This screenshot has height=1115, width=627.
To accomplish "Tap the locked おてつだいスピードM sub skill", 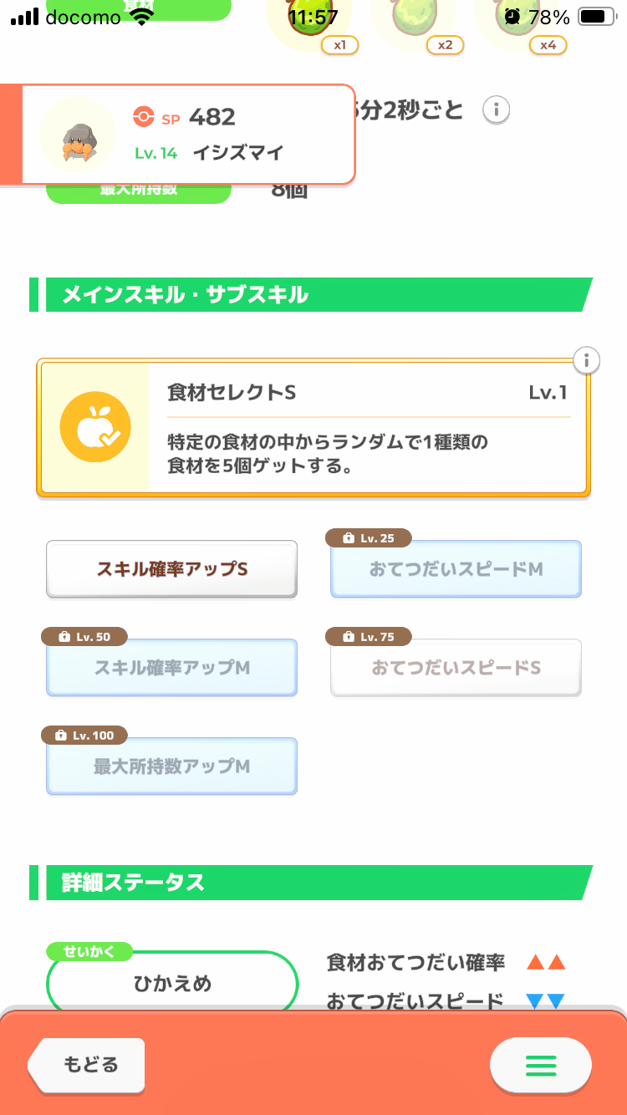I will pos(456,569).
